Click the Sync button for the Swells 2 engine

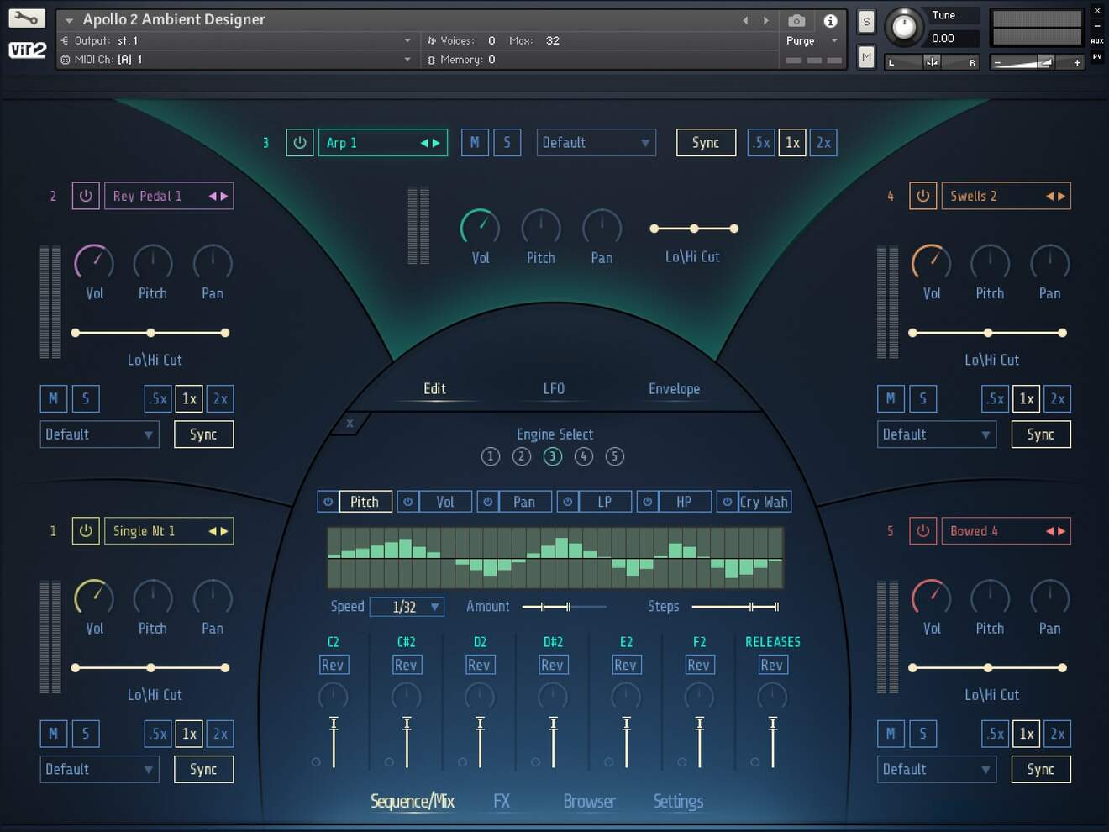click(x=1040, y=434)
